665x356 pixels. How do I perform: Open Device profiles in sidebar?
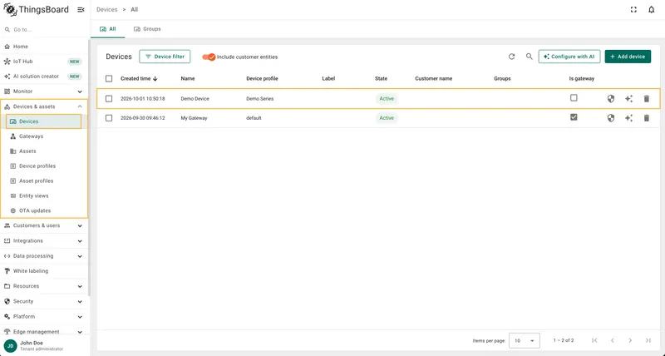tap(37, 166)
